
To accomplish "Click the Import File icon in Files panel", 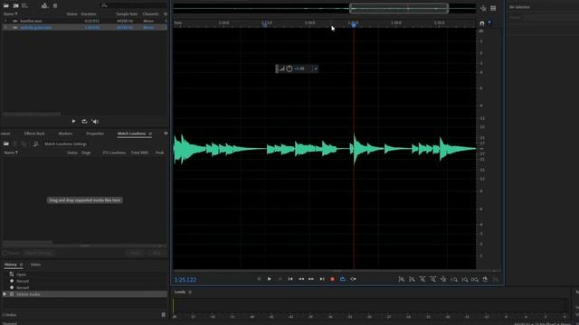I will pos(16,5).
